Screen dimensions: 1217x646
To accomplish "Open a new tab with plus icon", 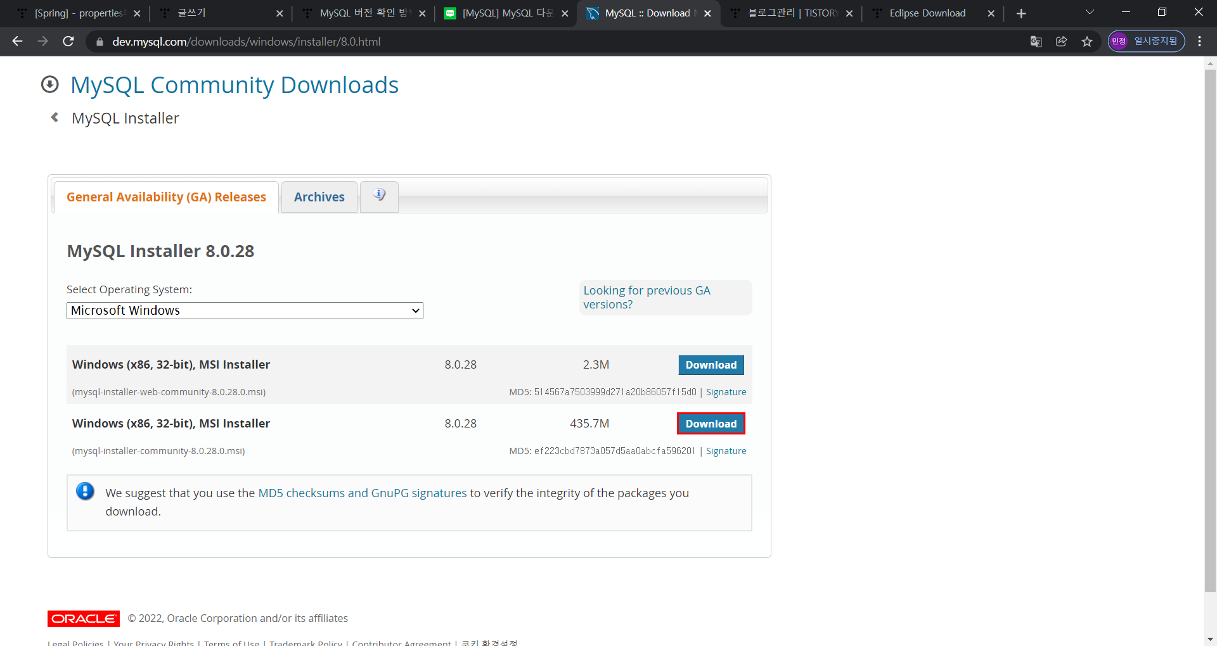I will (1021, 13).
